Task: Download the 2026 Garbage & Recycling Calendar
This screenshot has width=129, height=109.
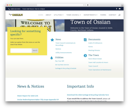Action: 88,95
